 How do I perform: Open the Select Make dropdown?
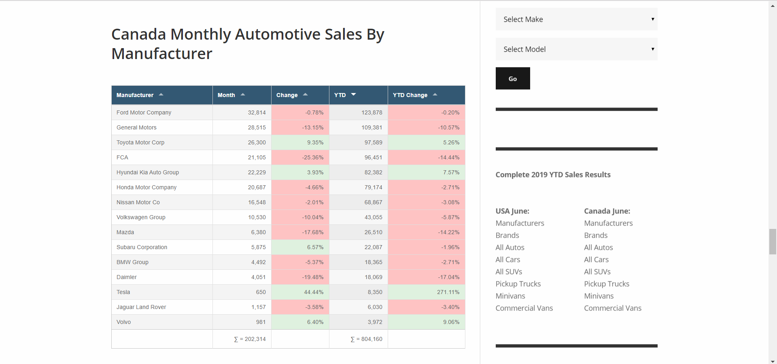(x=577, y=19)
